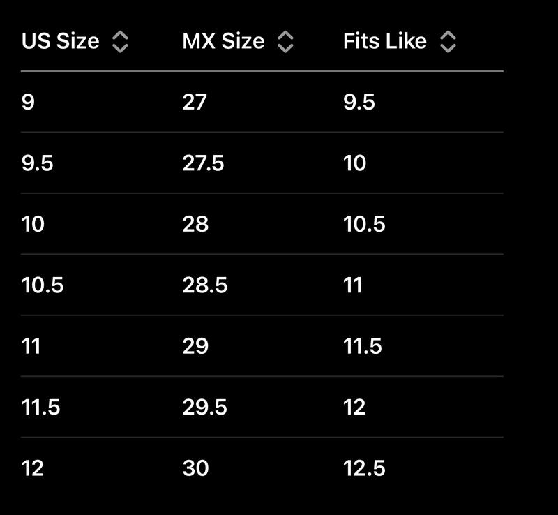Click the MX size 30 cell
Viewport: 558px width, 515px height.
196,468
